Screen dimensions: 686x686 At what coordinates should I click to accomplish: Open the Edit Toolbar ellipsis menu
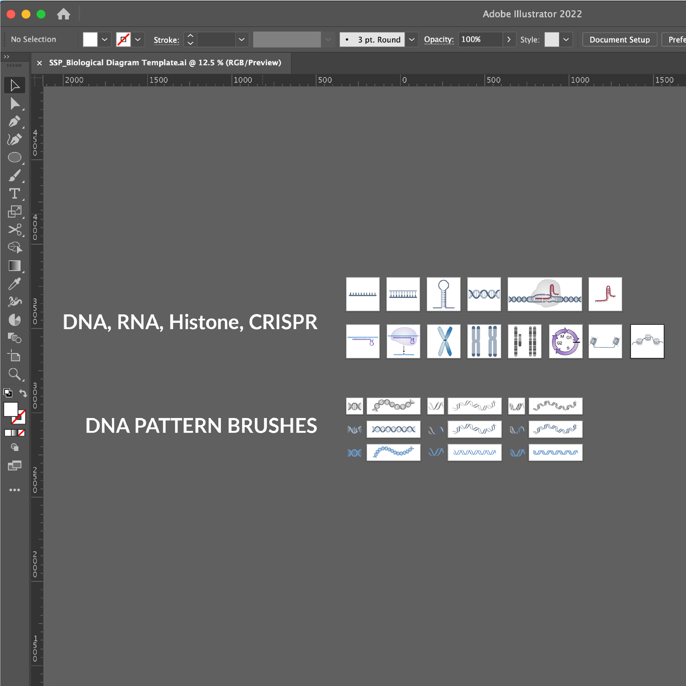click(x=15, y=490)
